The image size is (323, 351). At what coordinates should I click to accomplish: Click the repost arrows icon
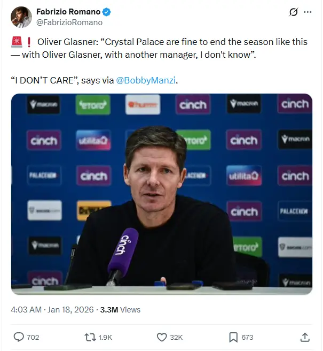click(x=90, y=337)
